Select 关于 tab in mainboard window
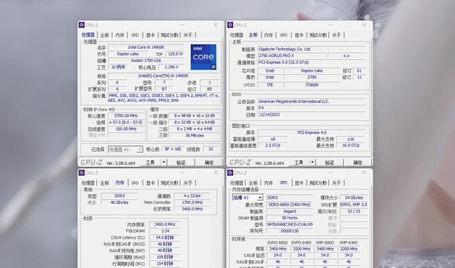This screenshot has height=268, width=455. (x=336, y=35)
